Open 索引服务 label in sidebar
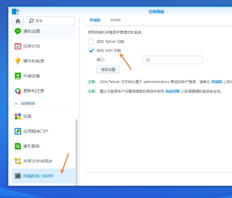 click(x=31, y=146)
